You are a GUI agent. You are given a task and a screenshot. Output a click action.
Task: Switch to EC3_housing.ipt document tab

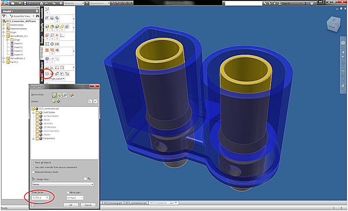(x=113, y=203)
